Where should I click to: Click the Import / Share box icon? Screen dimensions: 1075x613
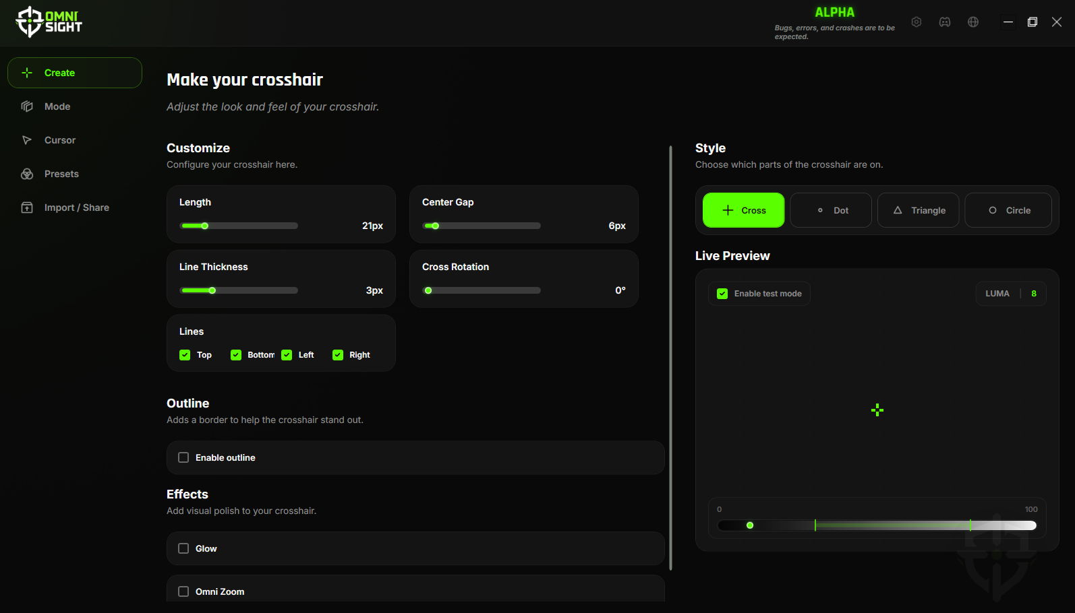[x=27, y=207]
